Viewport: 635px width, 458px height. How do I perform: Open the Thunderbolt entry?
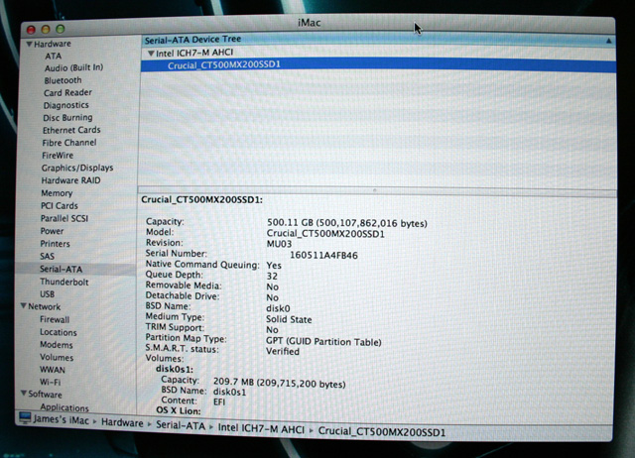(x=63, y=282)
